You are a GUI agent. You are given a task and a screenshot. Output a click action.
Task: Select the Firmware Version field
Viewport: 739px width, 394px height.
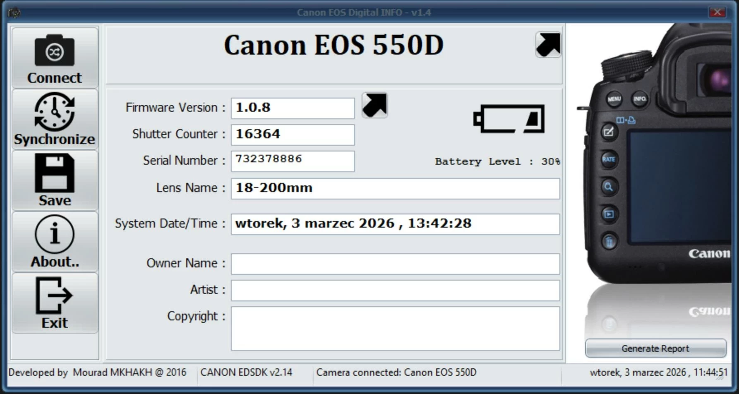(x=293, y=108)
